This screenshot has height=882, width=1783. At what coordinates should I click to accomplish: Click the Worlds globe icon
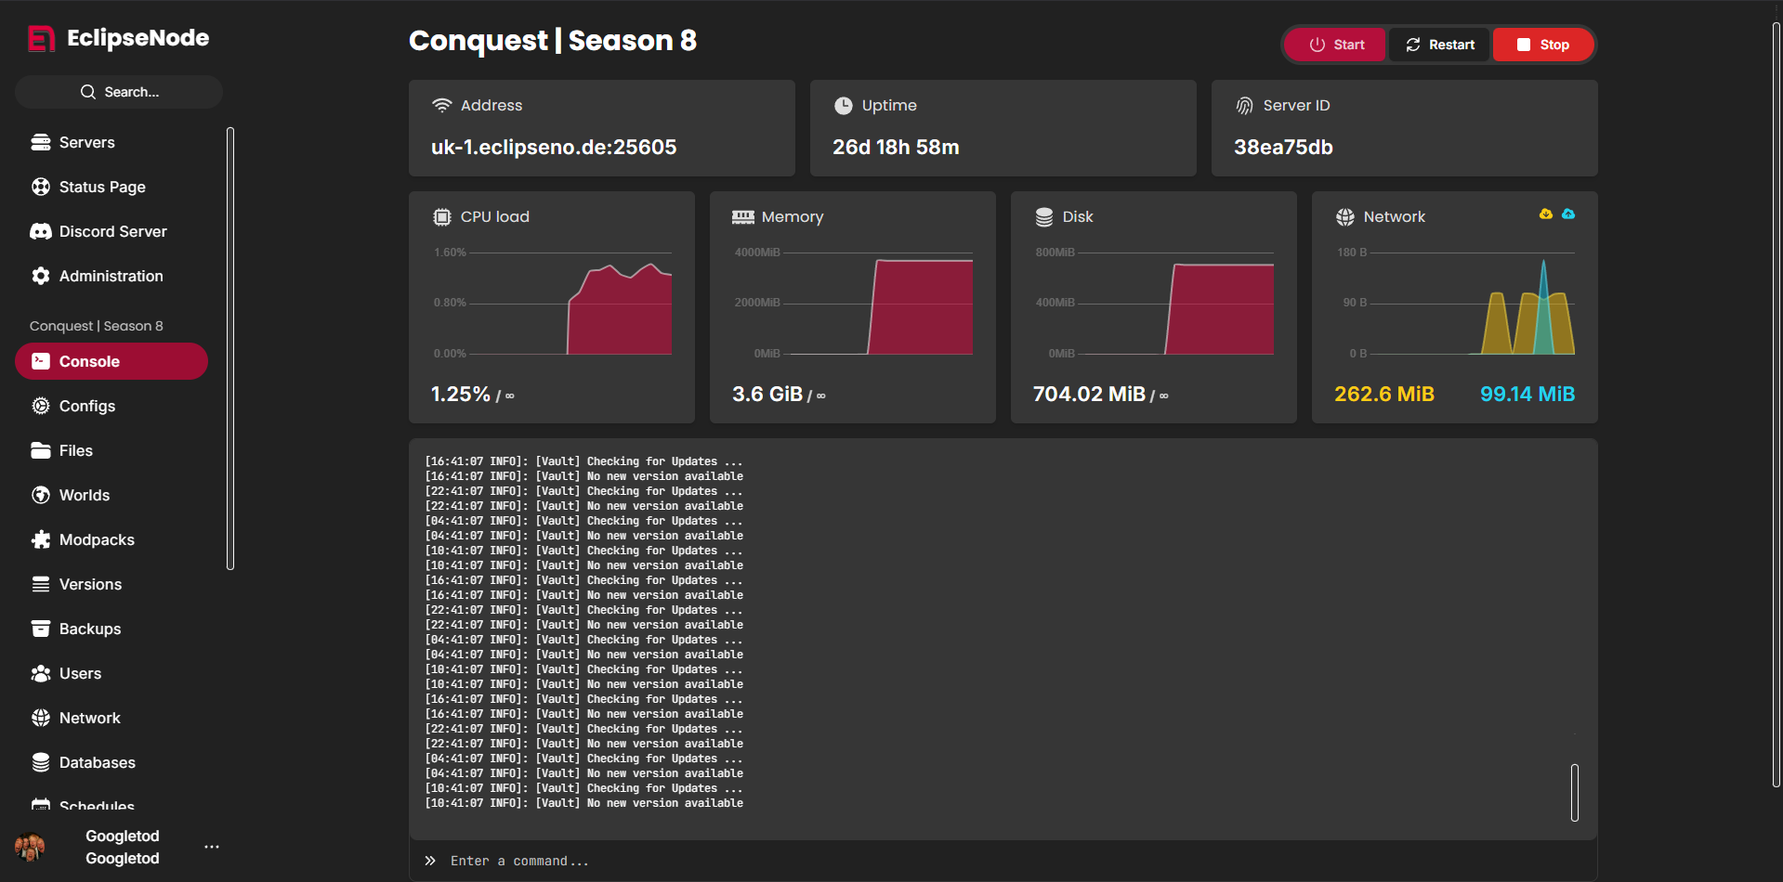tap(41, 495)
